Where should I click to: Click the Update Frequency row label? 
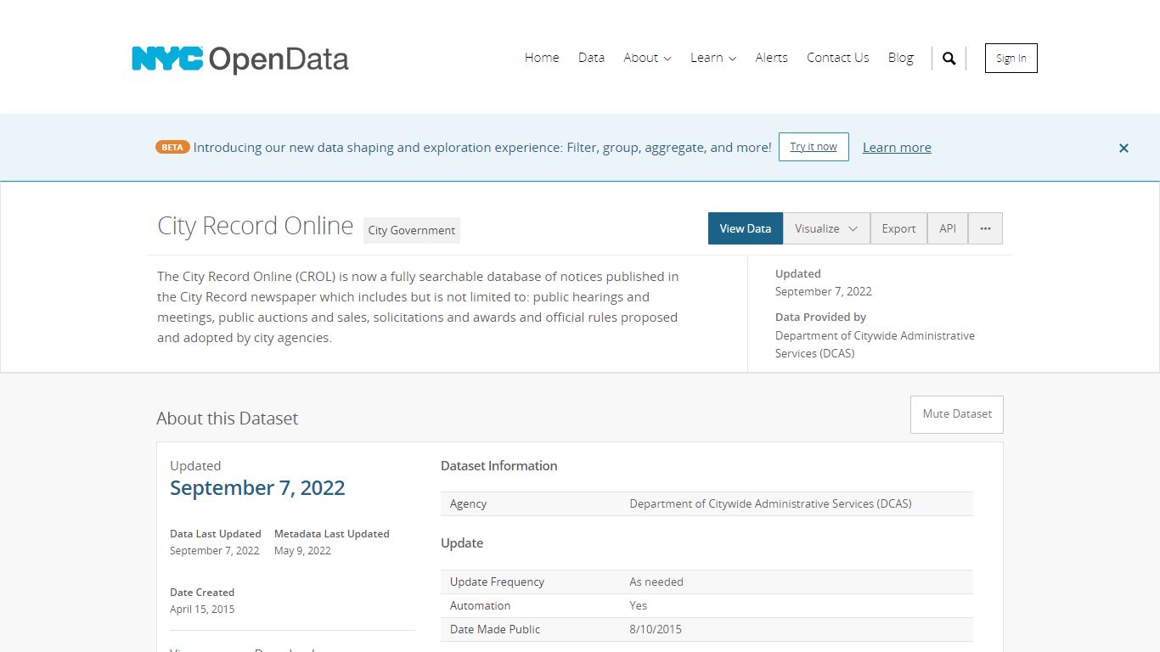(497, 582)
